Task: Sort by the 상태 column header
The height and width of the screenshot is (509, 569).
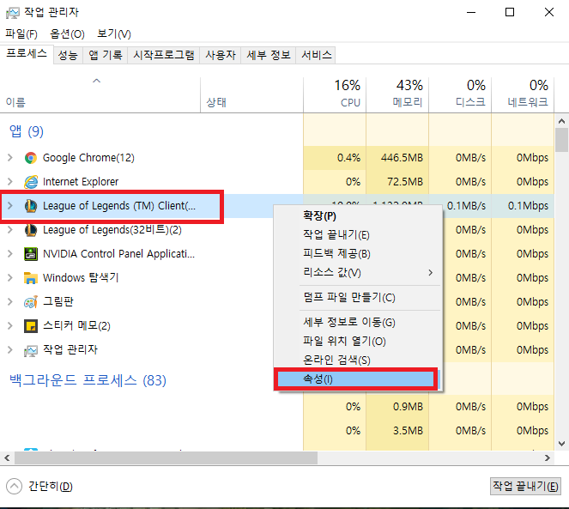Action: coord(251,95)
